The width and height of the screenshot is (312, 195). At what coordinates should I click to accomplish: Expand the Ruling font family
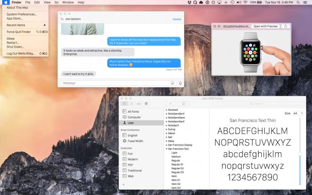(x=167, y=130)
